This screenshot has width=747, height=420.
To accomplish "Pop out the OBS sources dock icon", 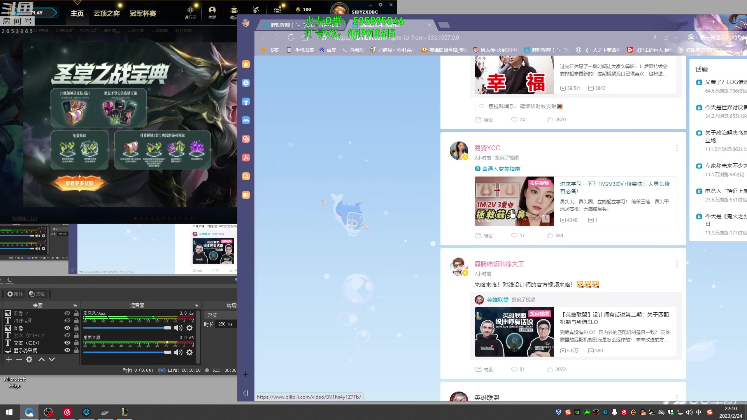I will pos(75,305).
